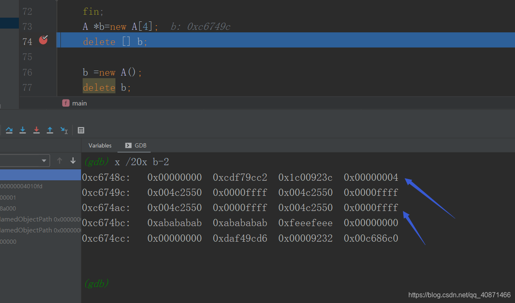Click the 'fin;' line 72
Screen dimensions: 515x303
(x=92, y=11)
